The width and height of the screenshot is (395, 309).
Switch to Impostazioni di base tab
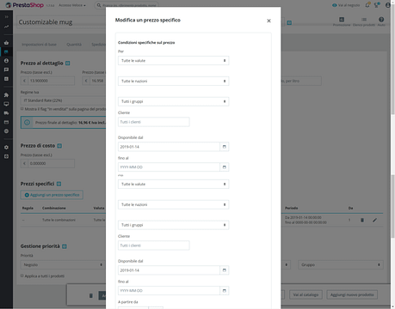click(x=39, y=45)
